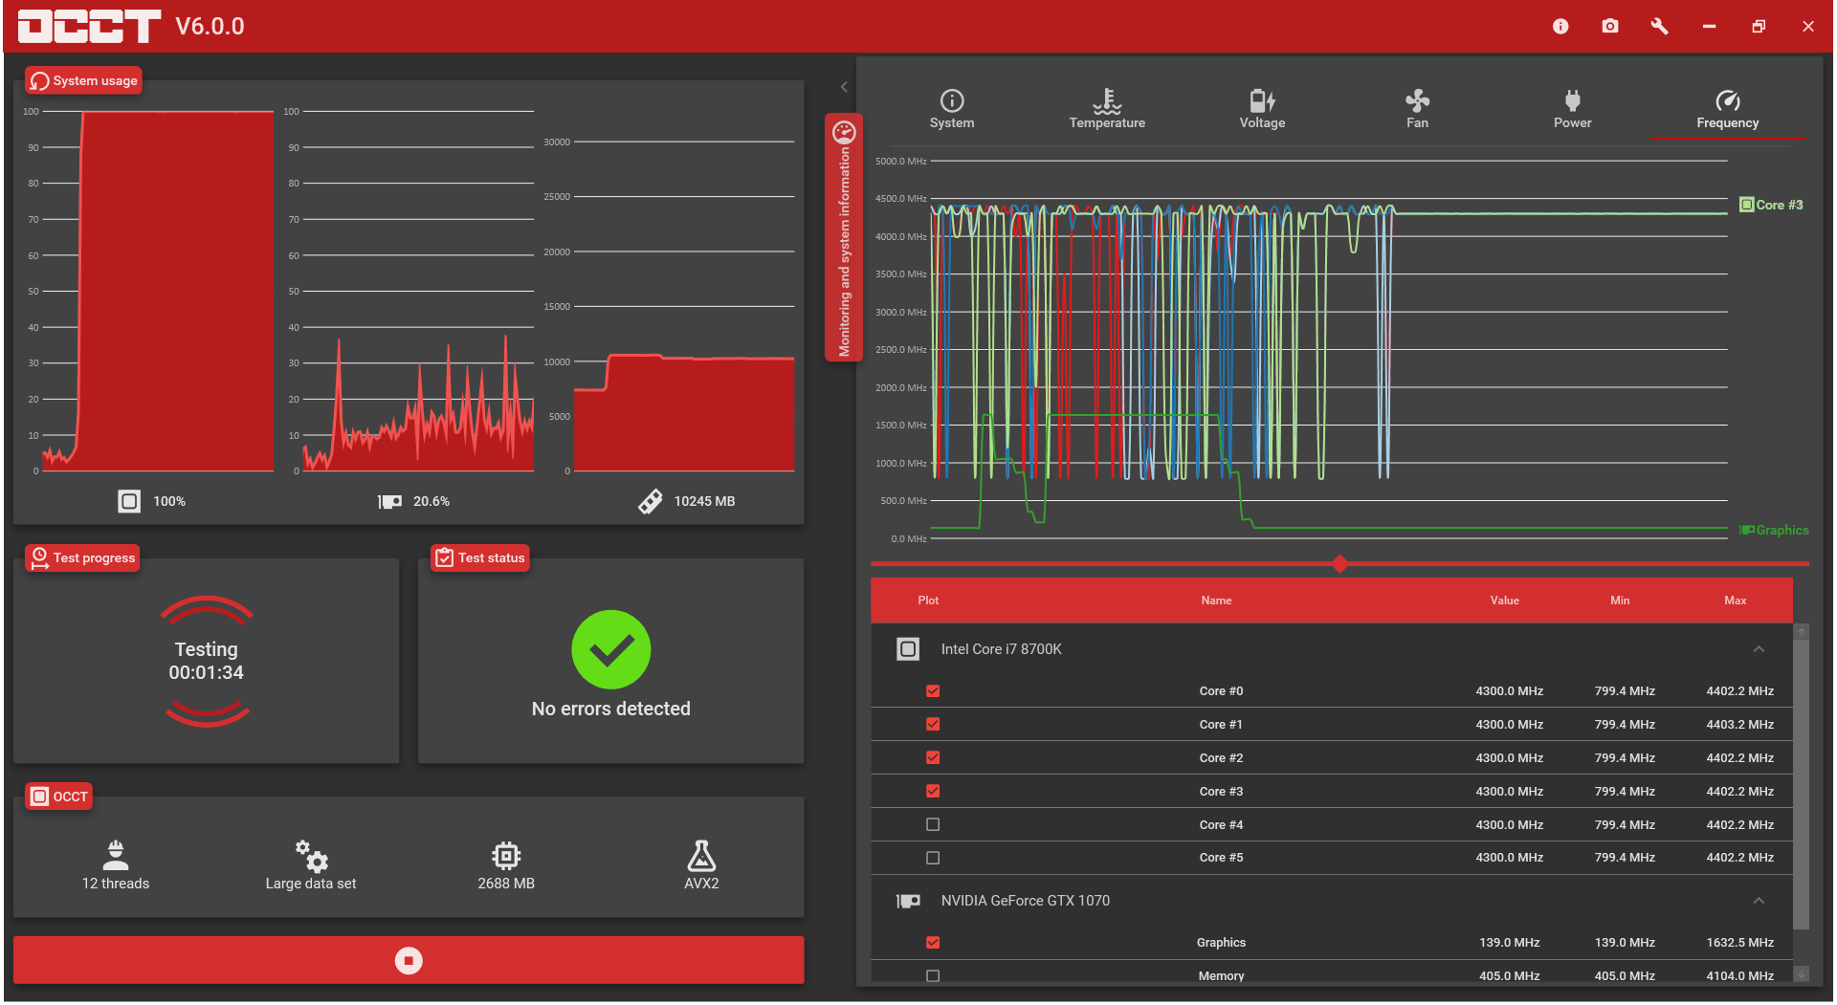The image size is (1837, 1005).
Task: Click the OCCT panel header icon
Action: click(x=39, y=797)
